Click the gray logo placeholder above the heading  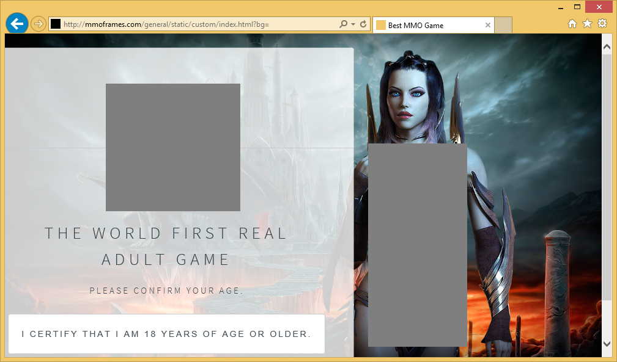tap(172, 147)
